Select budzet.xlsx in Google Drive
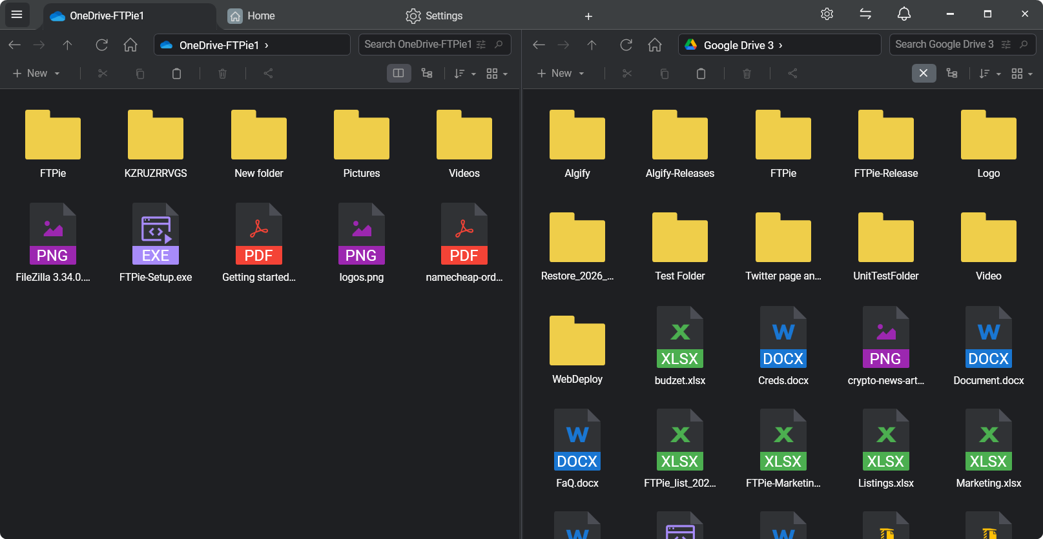This screenshot has width=1043, height=539. click(x=680, y=346)
